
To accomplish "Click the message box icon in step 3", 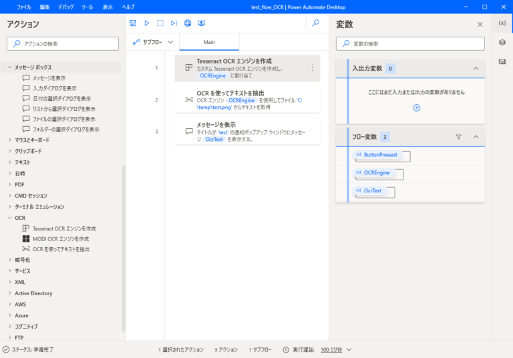I will [x=189, y=131].
